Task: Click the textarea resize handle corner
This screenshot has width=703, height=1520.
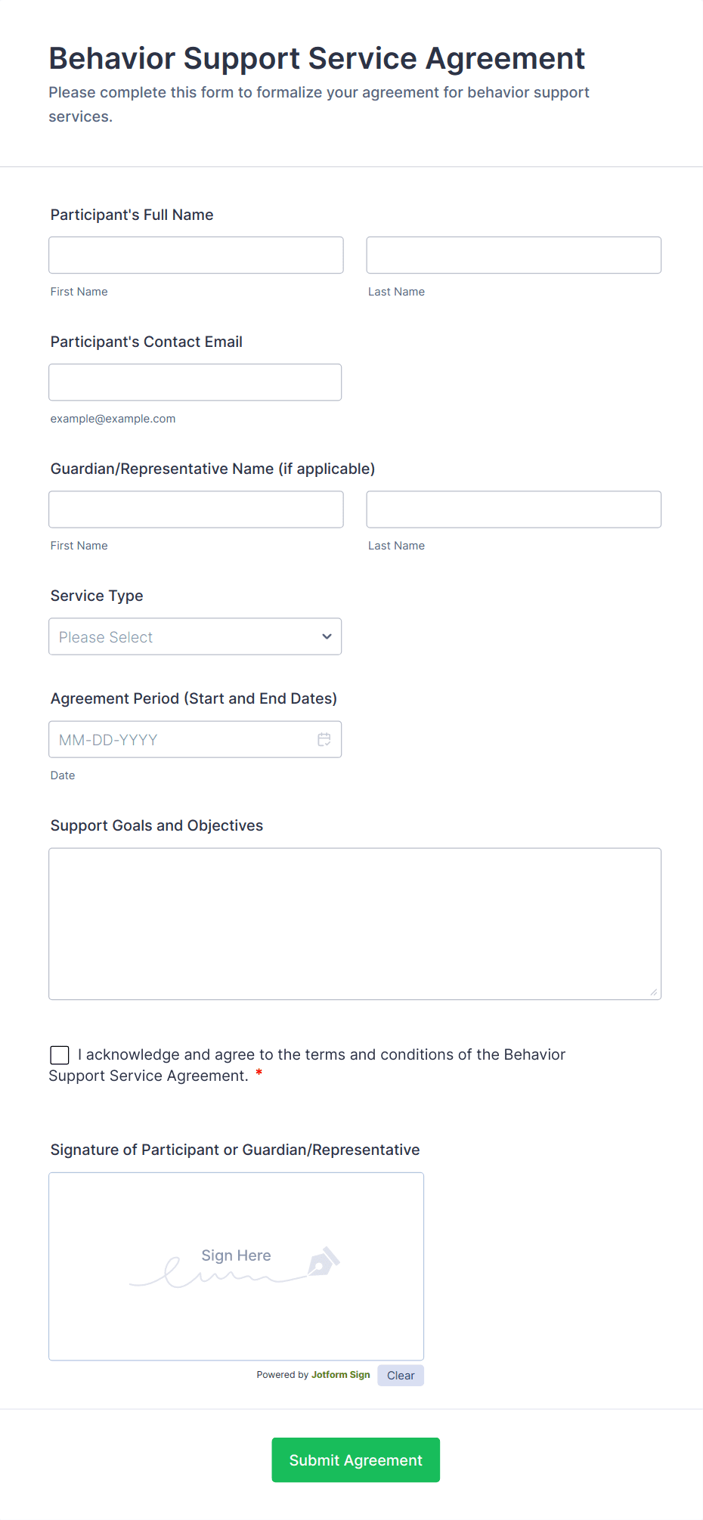Action: point(654,992)
